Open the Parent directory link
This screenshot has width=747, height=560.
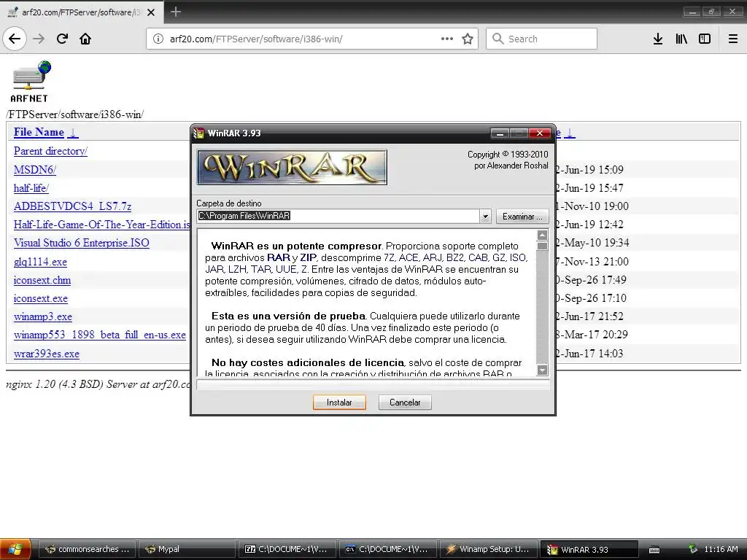(x=50, y=151)
